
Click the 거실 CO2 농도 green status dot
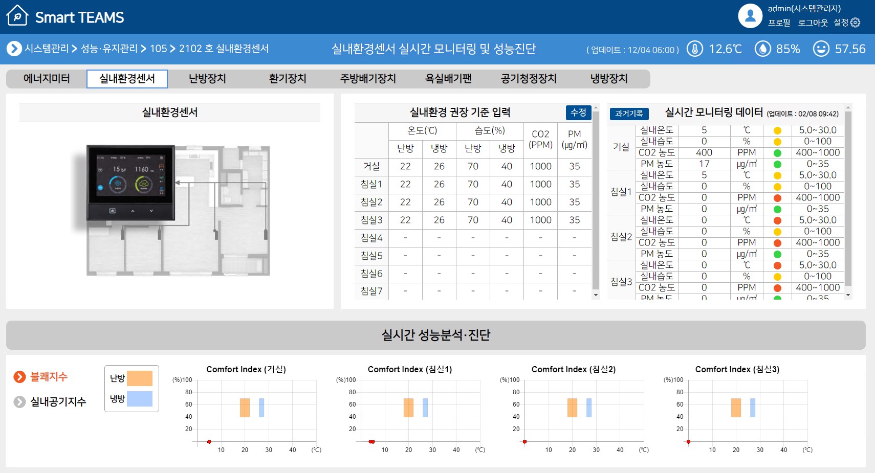coord(777,153)
